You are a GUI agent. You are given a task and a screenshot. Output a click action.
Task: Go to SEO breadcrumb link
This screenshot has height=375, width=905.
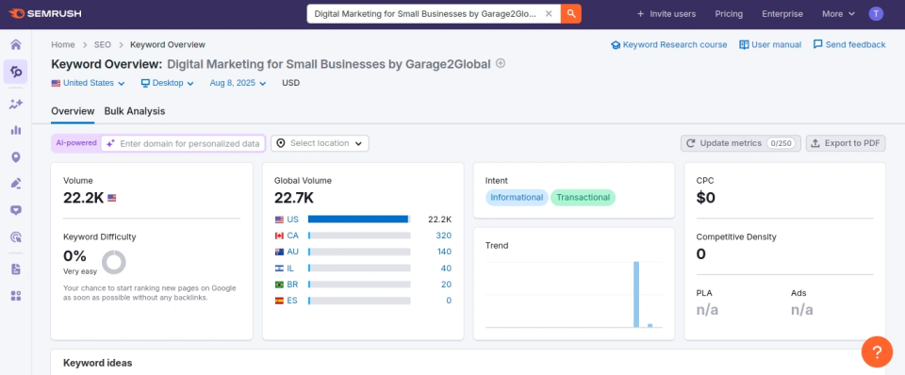click(102, 44)
